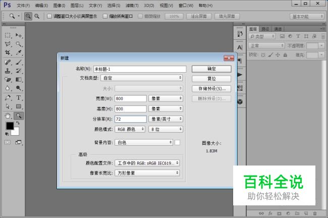Enable 缩放所有窗口 checkbox
The height and width of the screenshot is (218, 328).
pyautogui.click(x=105, y=16)
